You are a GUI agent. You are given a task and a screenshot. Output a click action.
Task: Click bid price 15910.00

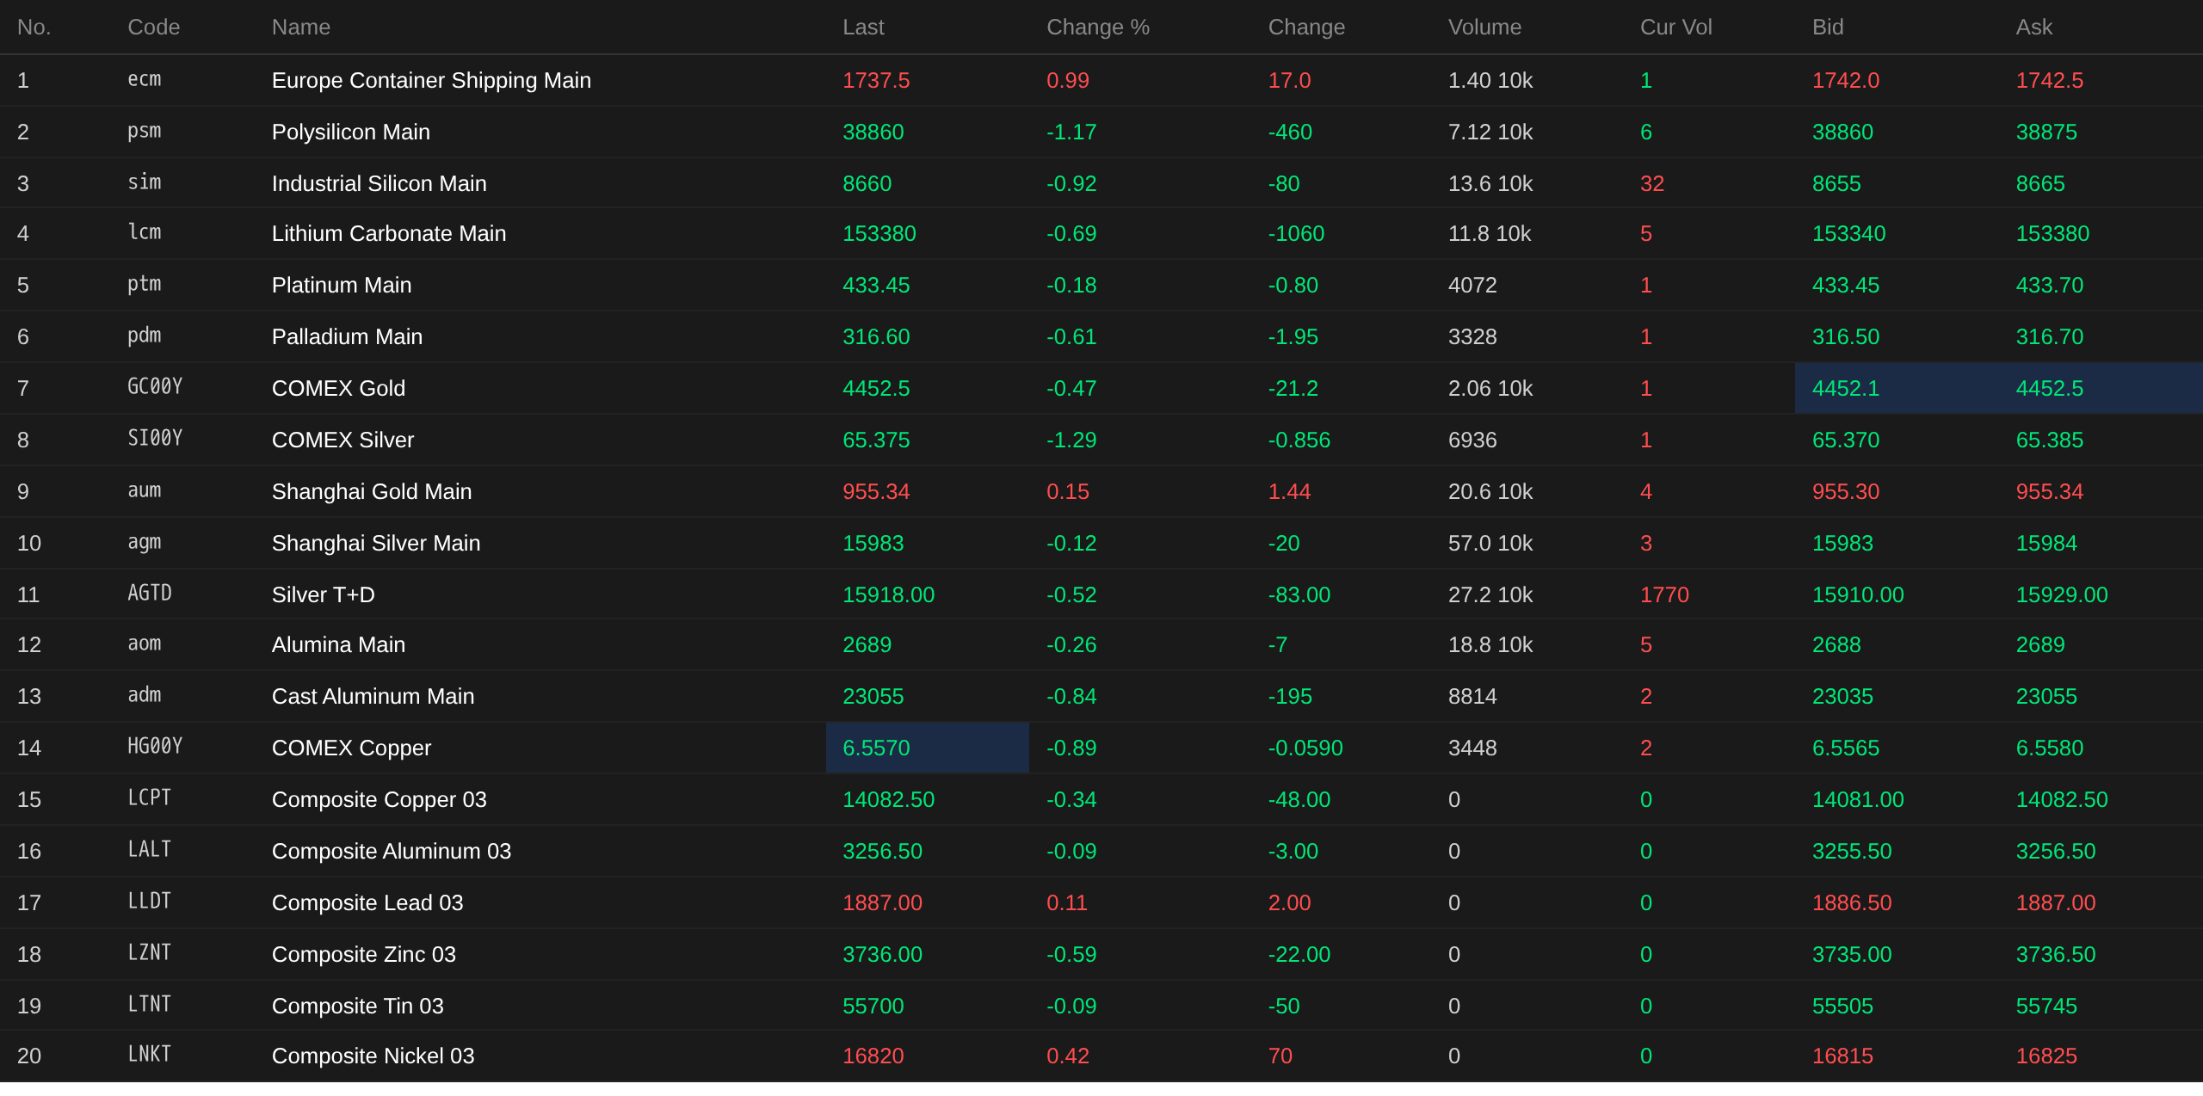click(1858, 594)
